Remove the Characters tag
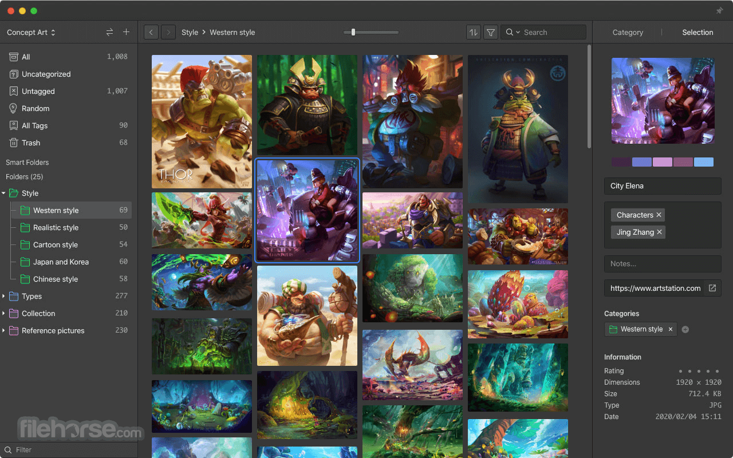 [659, 215]
